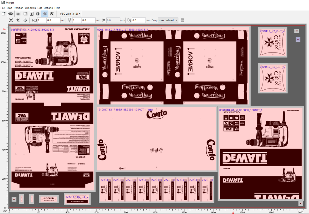This screenshot has height=214, width=309.
Task: Click the vertical offset icon
Action: coord(69,20)
